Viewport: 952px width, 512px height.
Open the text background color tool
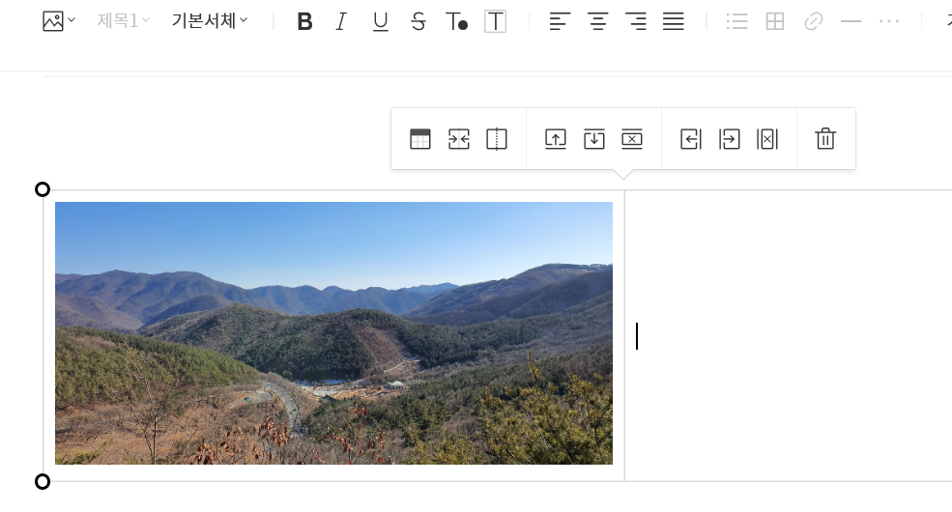click(496, 22)
